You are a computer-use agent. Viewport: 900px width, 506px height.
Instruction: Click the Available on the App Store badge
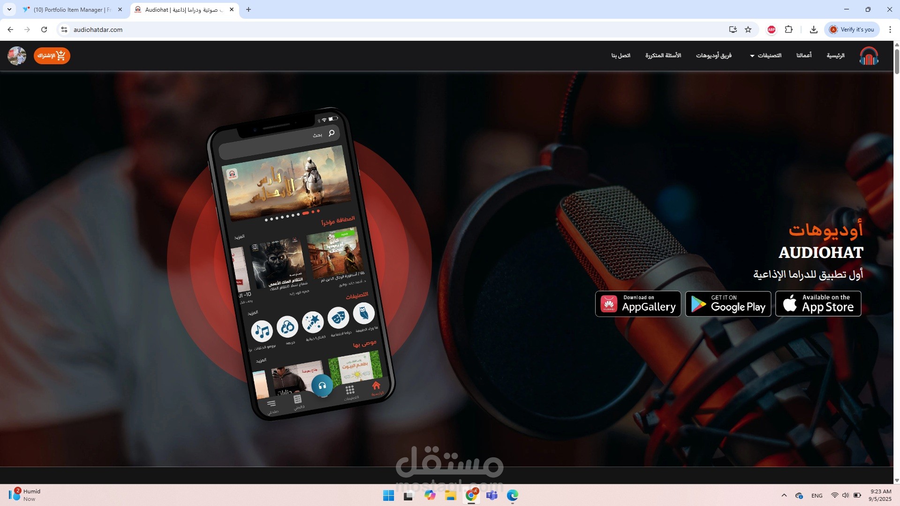(818, 304)
